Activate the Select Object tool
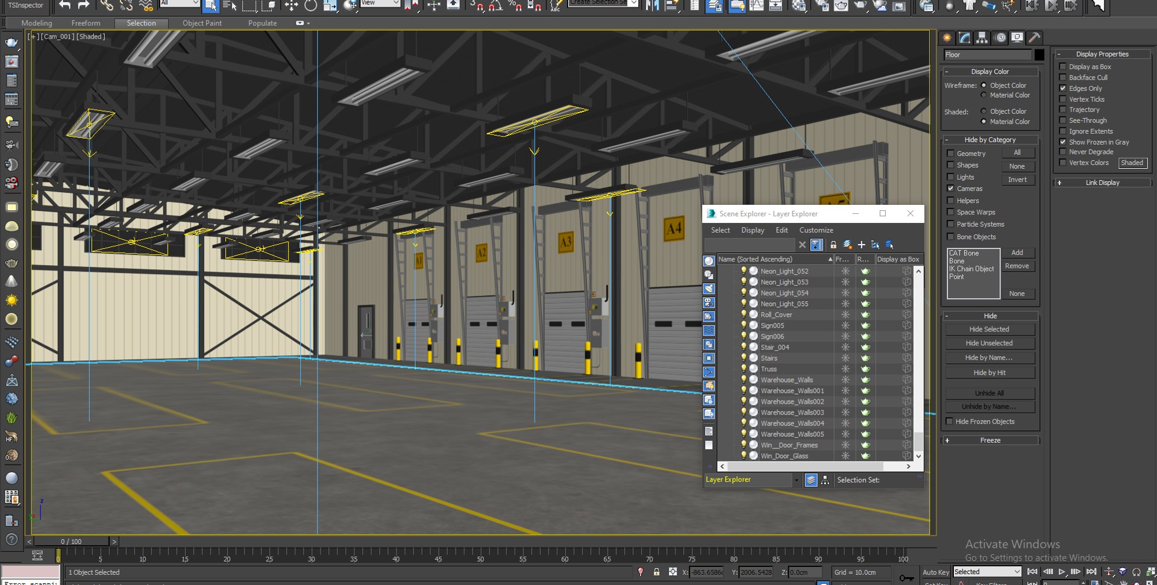The image size is (1157, 585). (210, 5)
